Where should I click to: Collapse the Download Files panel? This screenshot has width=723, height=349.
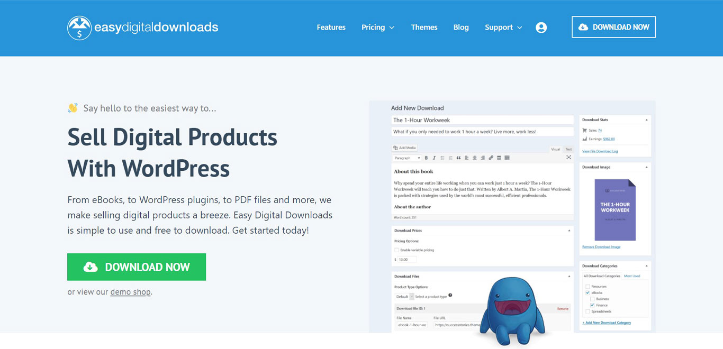point(570,276)
